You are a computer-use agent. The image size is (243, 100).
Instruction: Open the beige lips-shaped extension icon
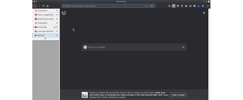pos(190,6)
